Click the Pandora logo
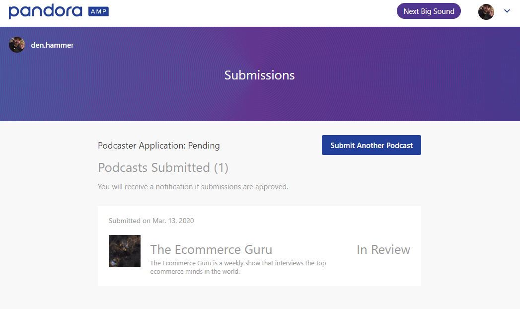 click(x=45, y=11)
